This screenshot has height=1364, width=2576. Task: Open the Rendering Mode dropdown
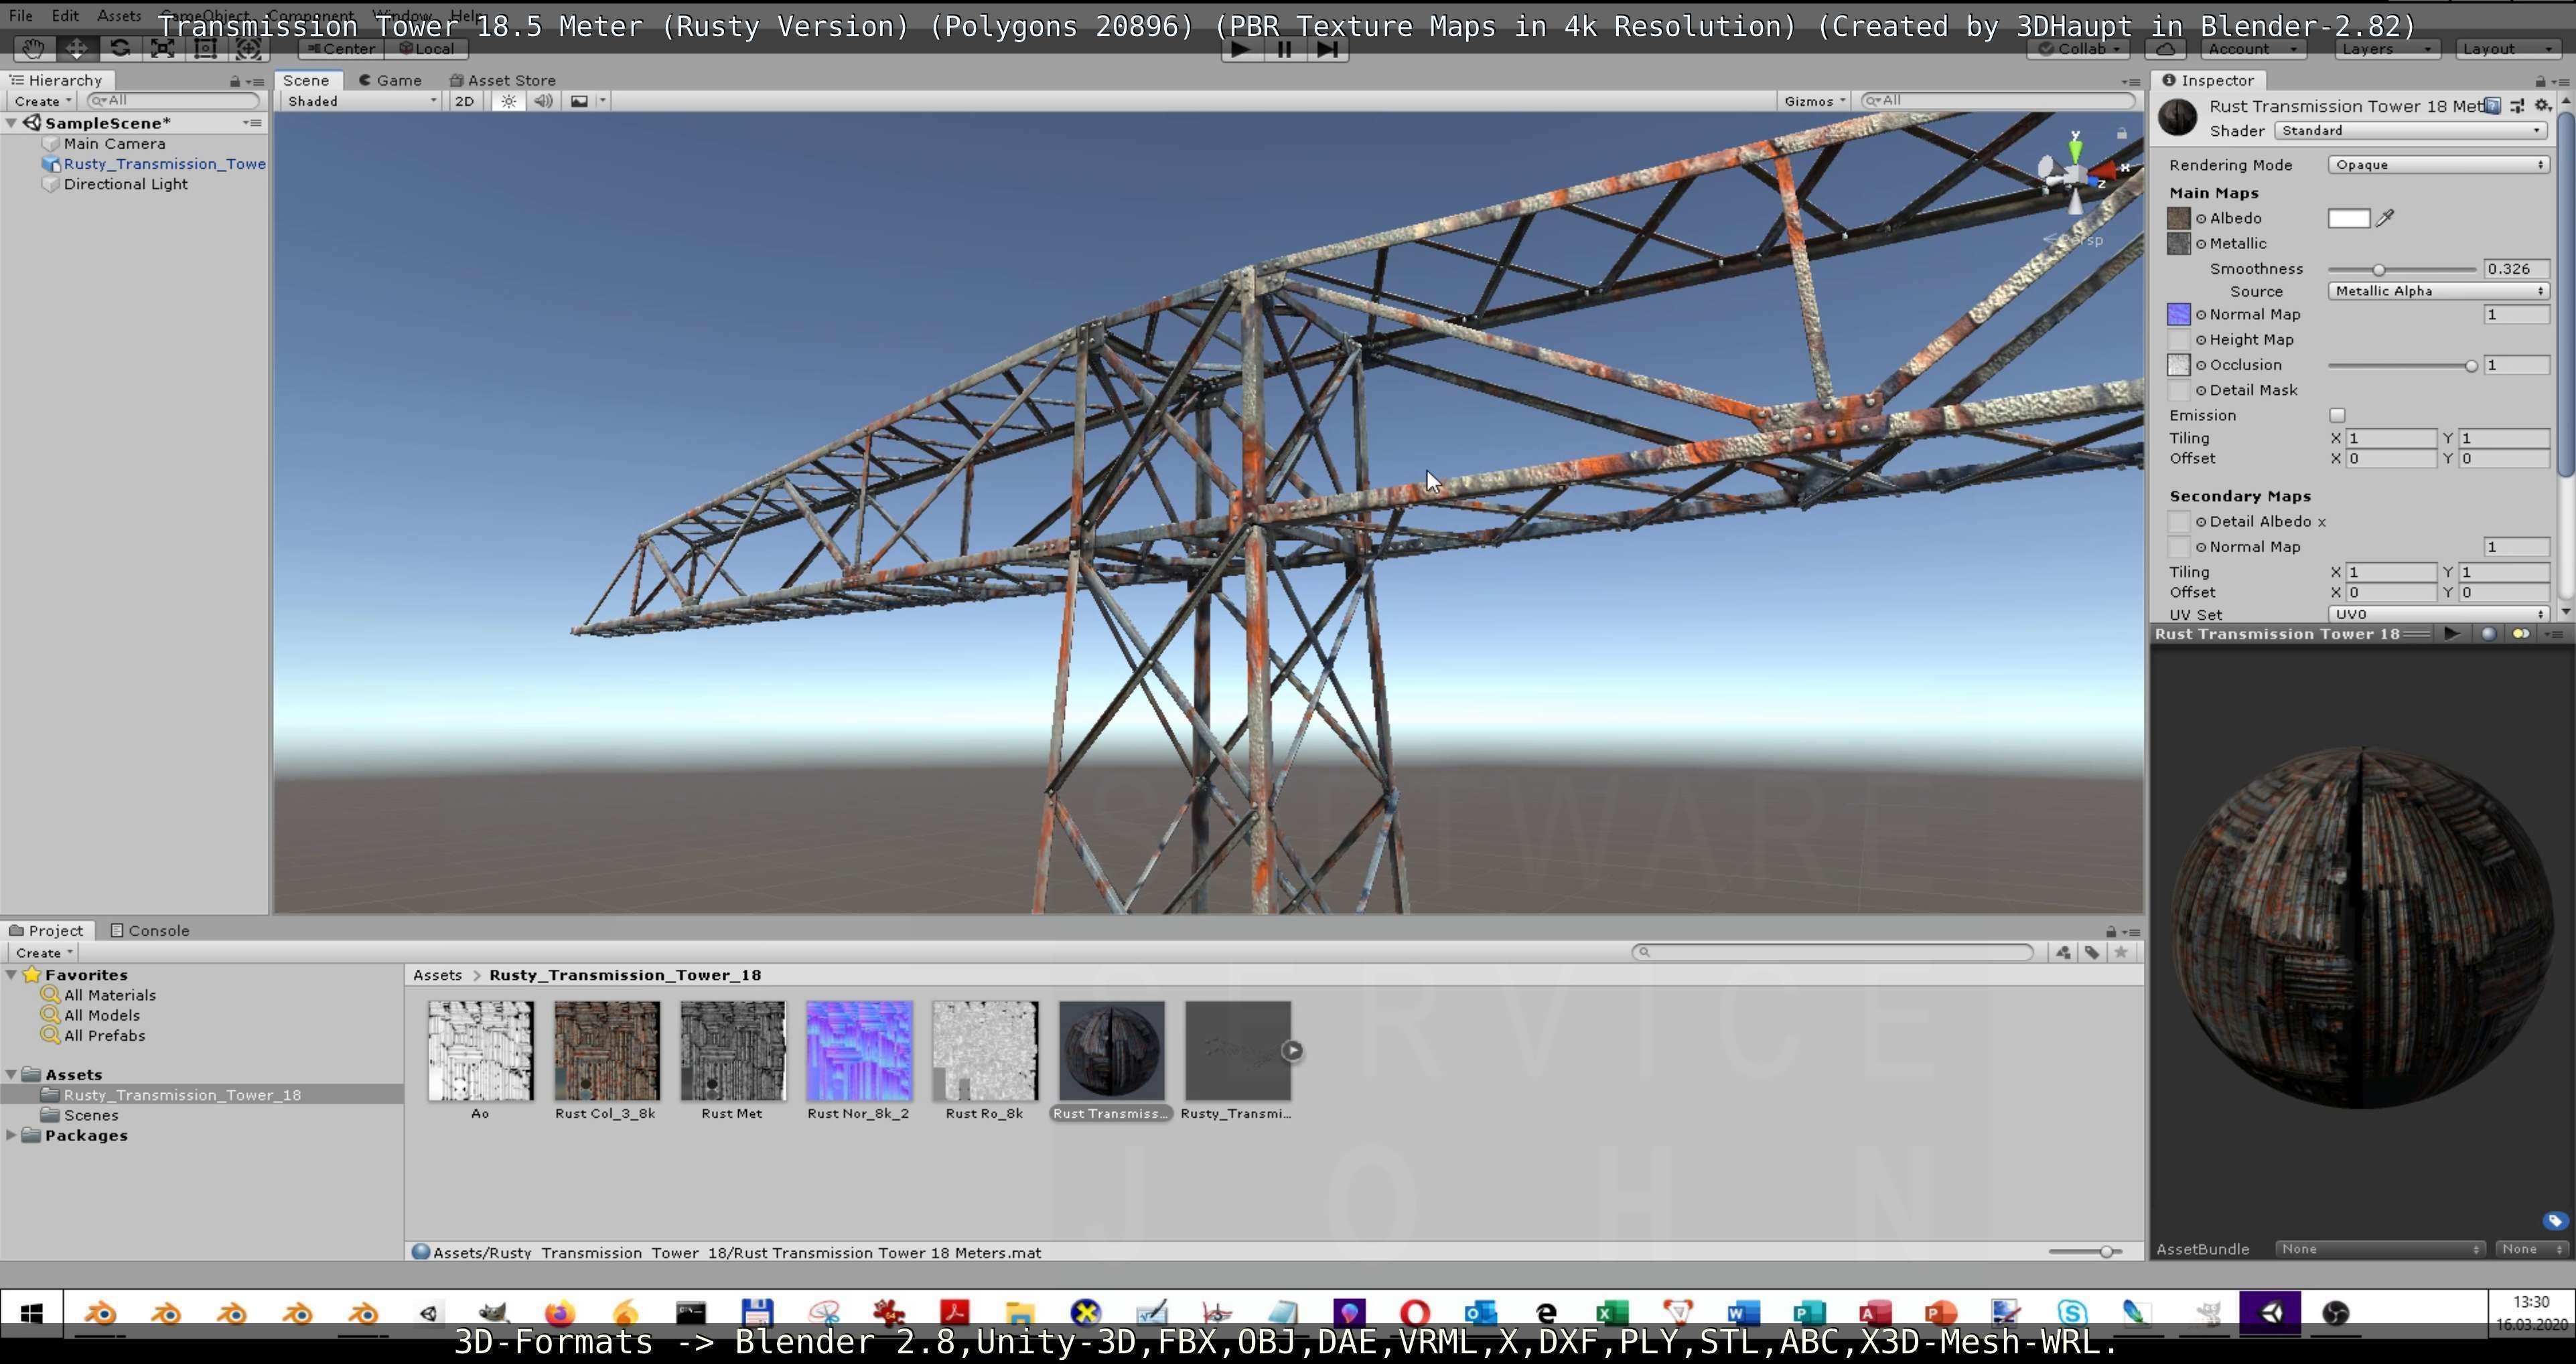click(2438, 164)
